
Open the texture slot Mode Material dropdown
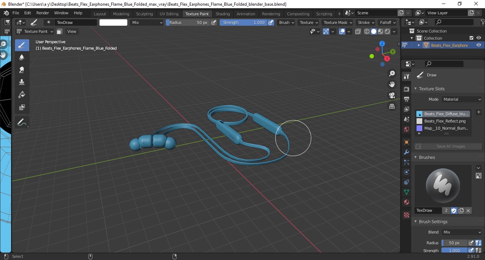click(462, 99)
